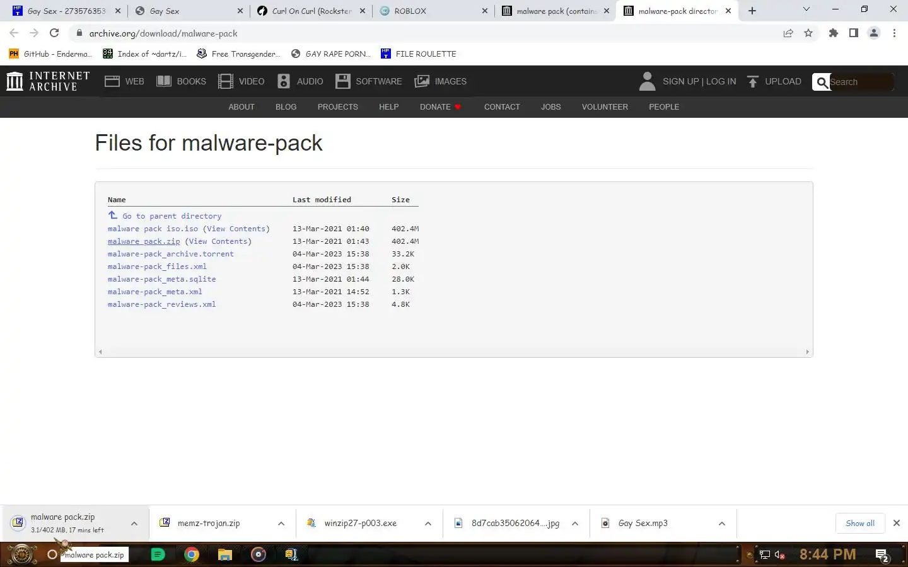Viewport: 908px width, 567px height.
Task: Expand options for memz-trojan.zip download
Action: 281,524
